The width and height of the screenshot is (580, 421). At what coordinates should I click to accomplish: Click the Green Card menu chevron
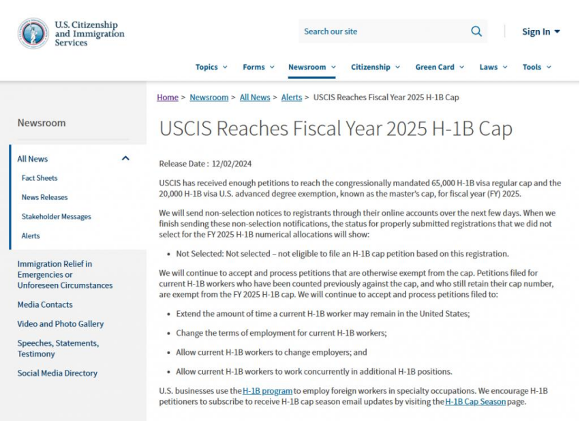461,67
